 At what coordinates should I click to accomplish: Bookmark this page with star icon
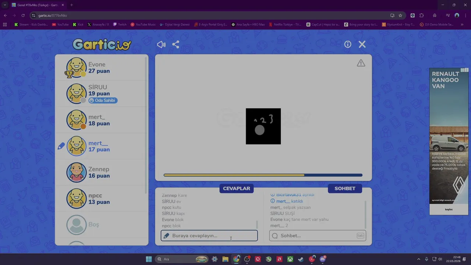pos(400,15)
